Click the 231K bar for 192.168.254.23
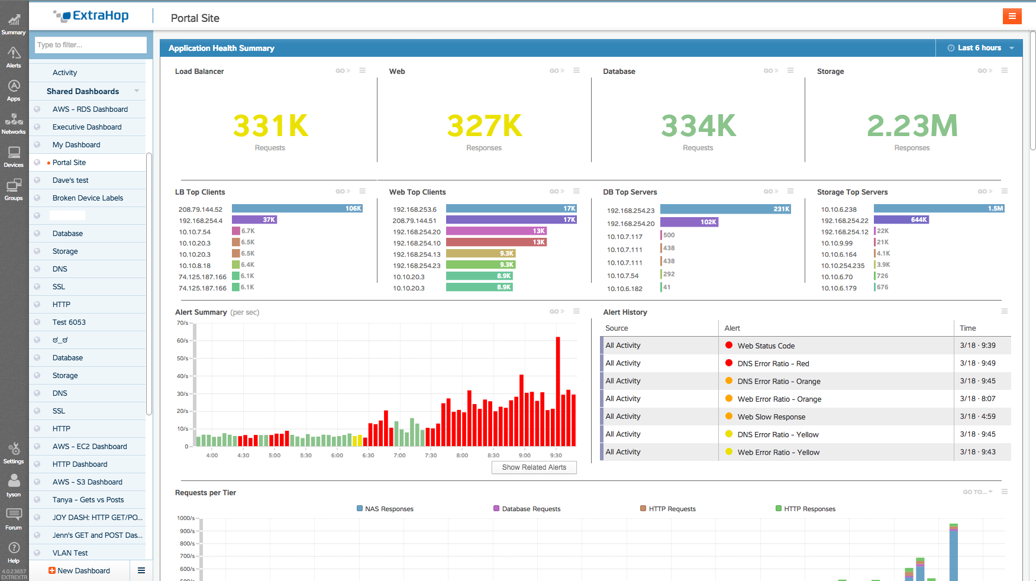 click(725, 209)
